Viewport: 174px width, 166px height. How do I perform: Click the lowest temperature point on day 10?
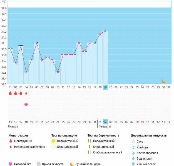(x=58, y=72)
